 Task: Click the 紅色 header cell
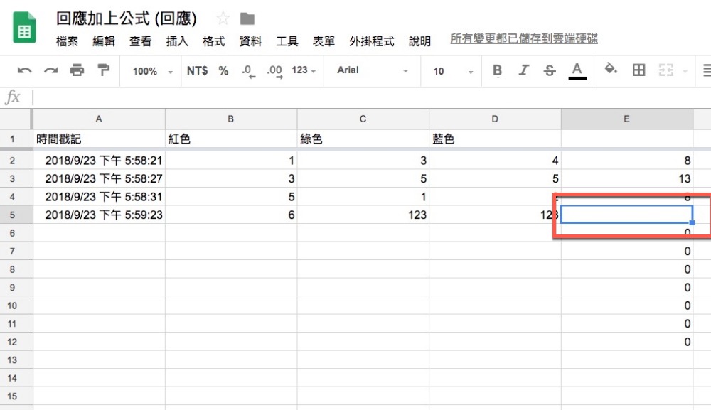(231, 139)
